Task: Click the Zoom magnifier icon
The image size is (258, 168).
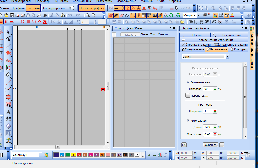Action: coord(88,15)
